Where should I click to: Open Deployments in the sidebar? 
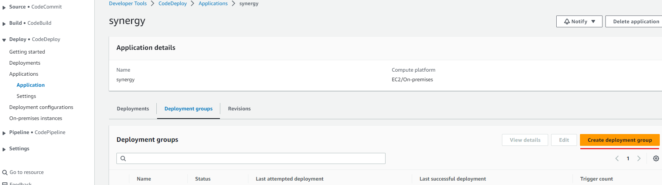(25, 63)
